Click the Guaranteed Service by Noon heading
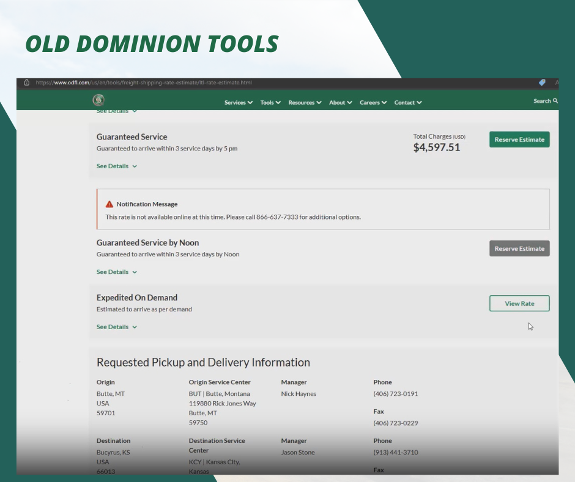This screenshot has width=575, height=482. (147, 243)
